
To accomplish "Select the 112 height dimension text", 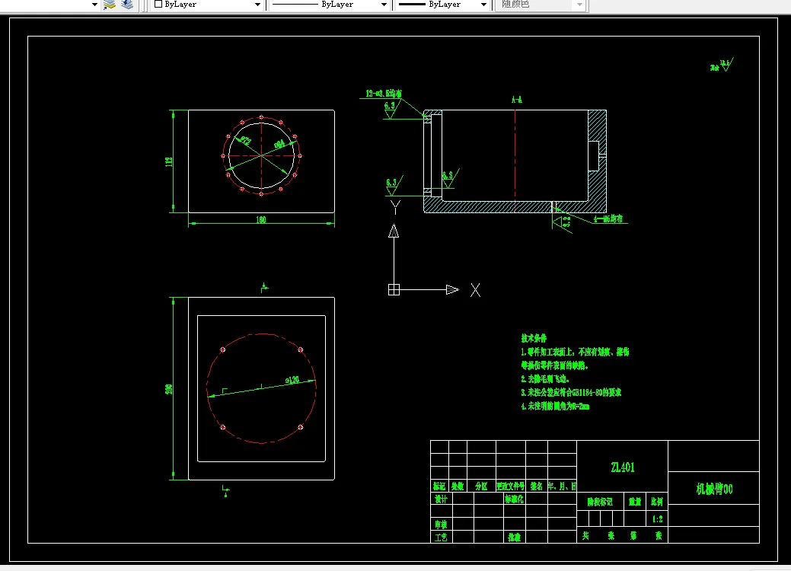I will 169,162.
